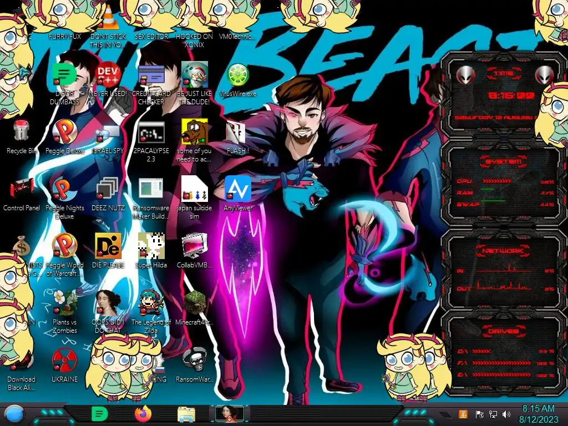Select the 'DIE PLEASE' De icon
The image size is (568, 426).
click(x=108, y=246)
